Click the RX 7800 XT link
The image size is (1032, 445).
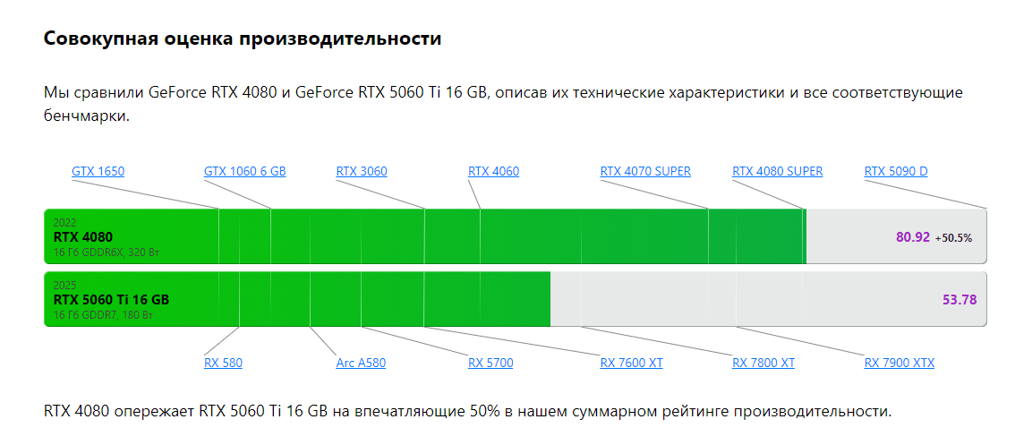pyautogui.click(x=763, y=363)
